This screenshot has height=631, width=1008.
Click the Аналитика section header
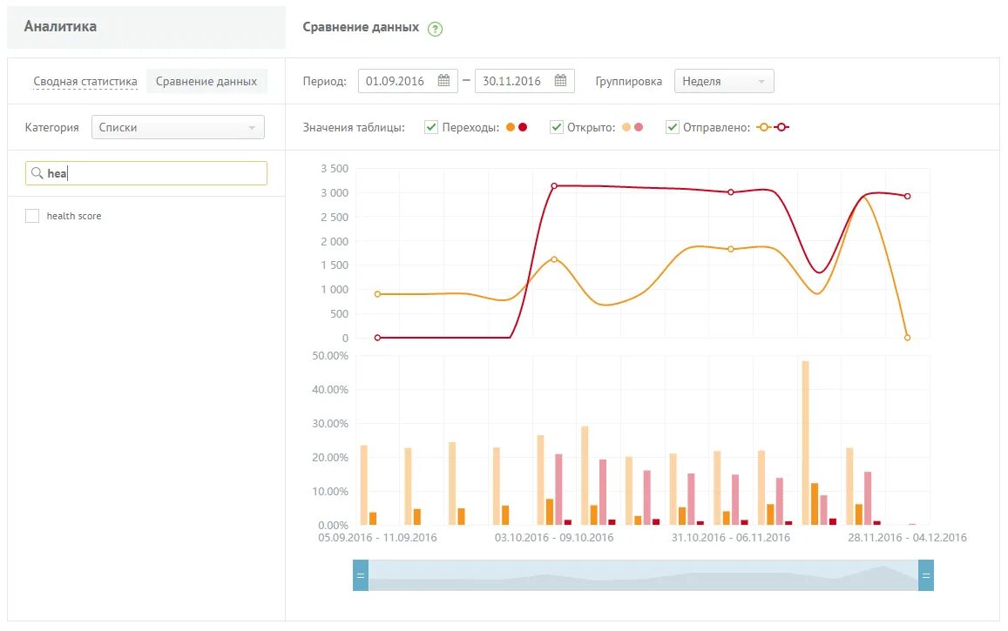[x=60, y=26]
